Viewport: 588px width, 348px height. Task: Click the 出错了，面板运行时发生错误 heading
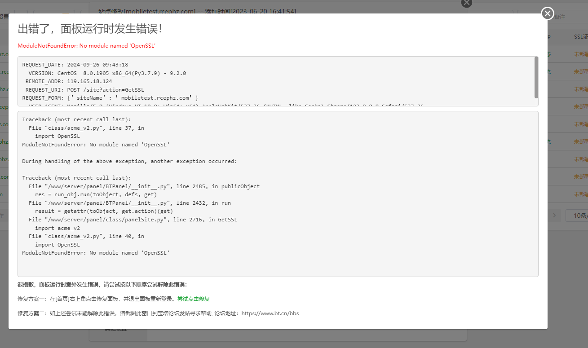90,29
